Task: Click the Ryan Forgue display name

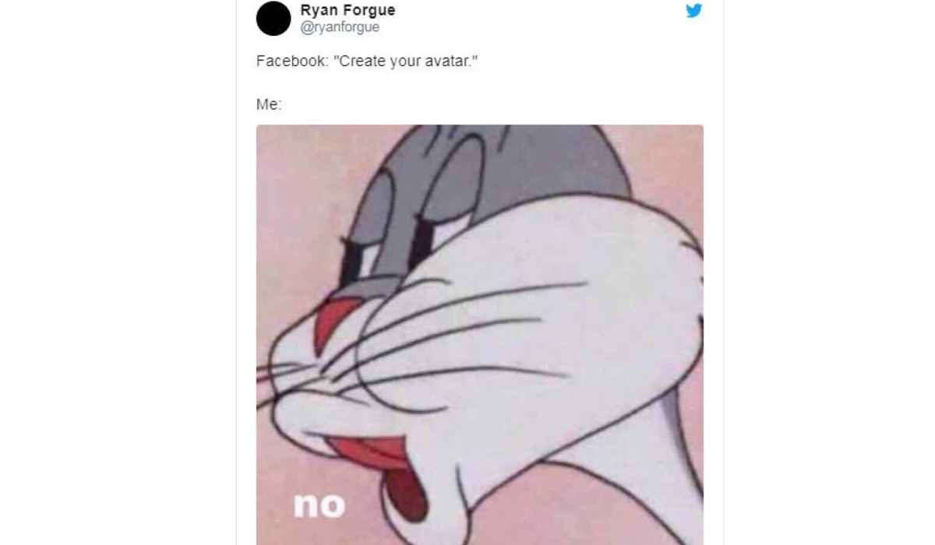Action: 348,10
